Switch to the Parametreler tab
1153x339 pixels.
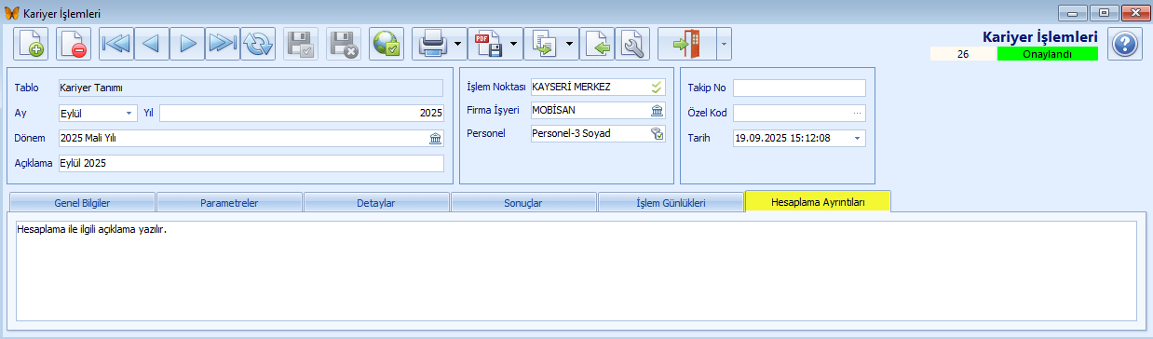[228, 202]
